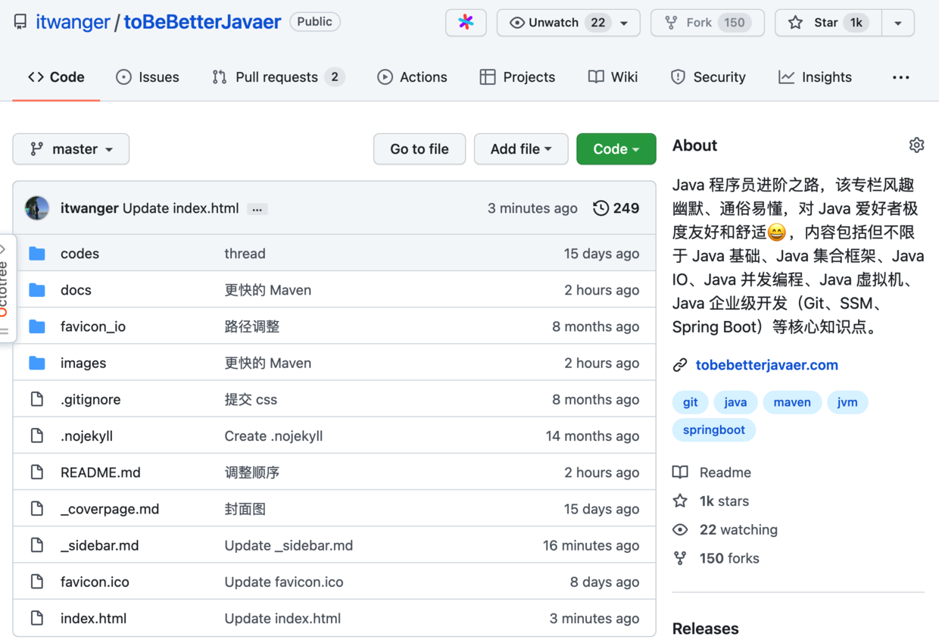
Task: Open the master branch dropdown
Action: coord(71,149)
